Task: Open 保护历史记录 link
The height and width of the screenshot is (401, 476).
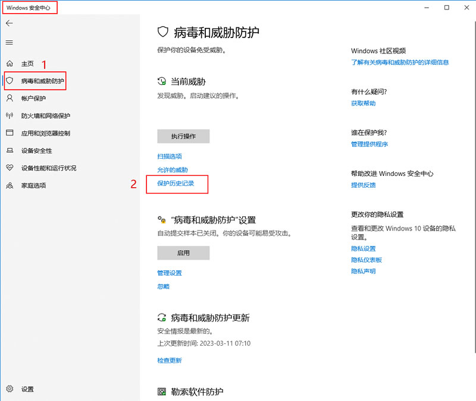Action: [x=176, y=184]
